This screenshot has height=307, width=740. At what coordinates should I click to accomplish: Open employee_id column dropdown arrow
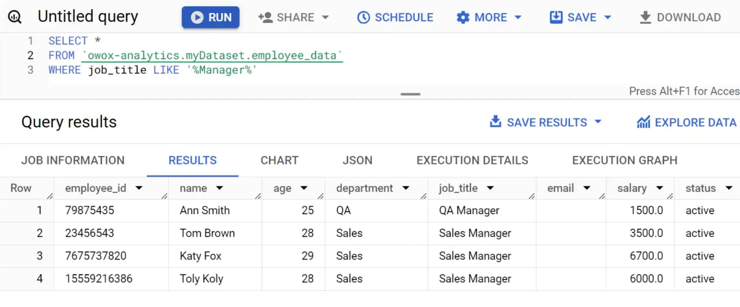[139, 188]
